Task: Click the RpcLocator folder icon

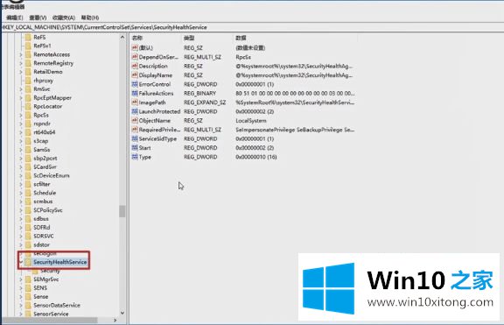Action: click(x=28, y=106)
